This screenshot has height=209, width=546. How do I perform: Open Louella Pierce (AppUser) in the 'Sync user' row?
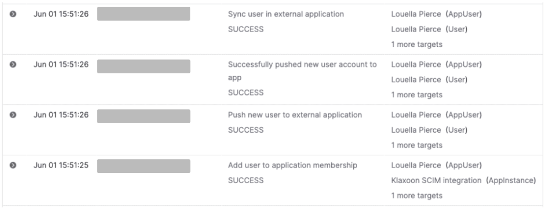pyautogui.click(x=436, y=14)
